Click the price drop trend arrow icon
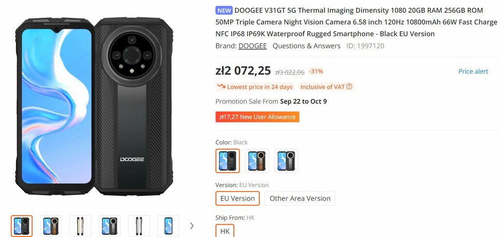The height and width of the screenshot is (237, 501). coord(221,86)
